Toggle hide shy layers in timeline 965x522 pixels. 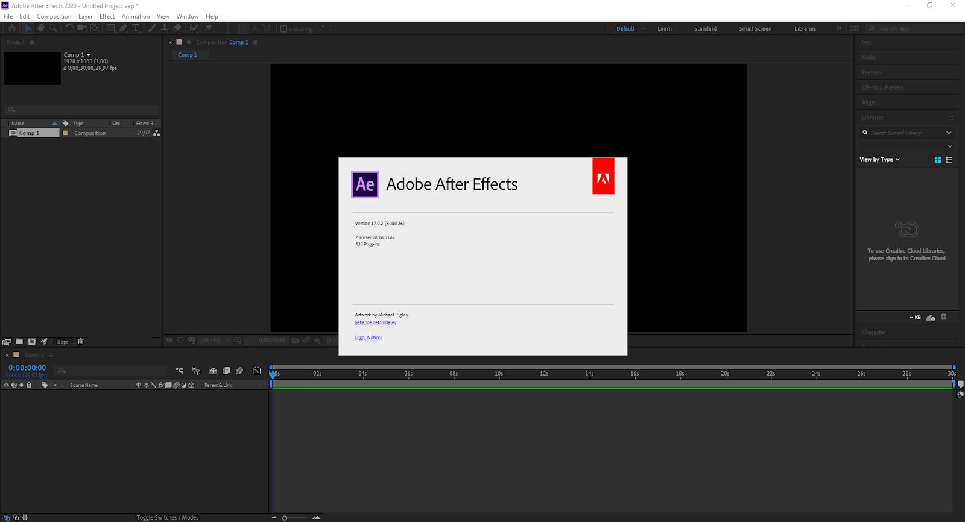point(213,371)
